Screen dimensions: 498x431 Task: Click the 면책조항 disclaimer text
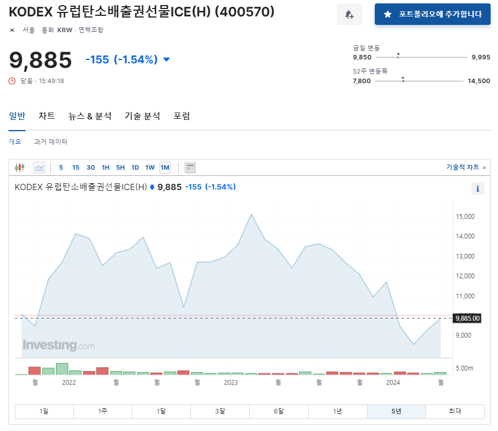click(91, 30)
